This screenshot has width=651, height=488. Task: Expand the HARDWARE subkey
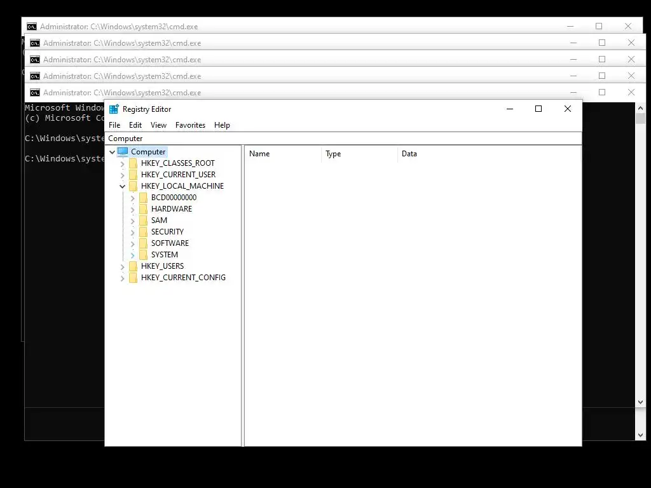pyautogui.click(x=133, y=209)
